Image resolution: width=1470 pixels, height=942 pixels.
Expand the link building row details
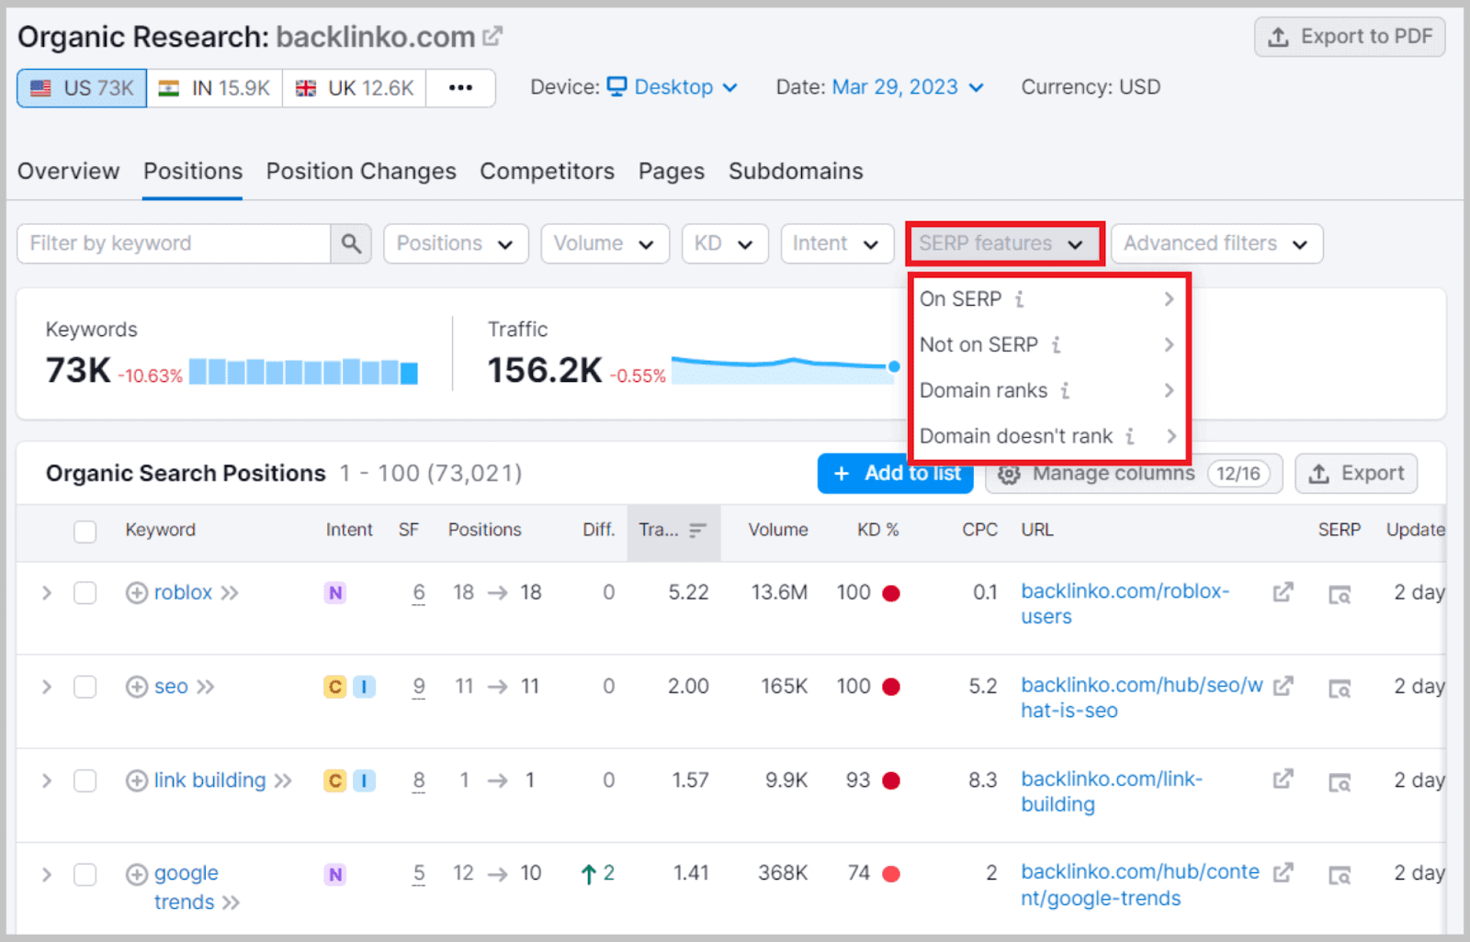click(46, 780)
